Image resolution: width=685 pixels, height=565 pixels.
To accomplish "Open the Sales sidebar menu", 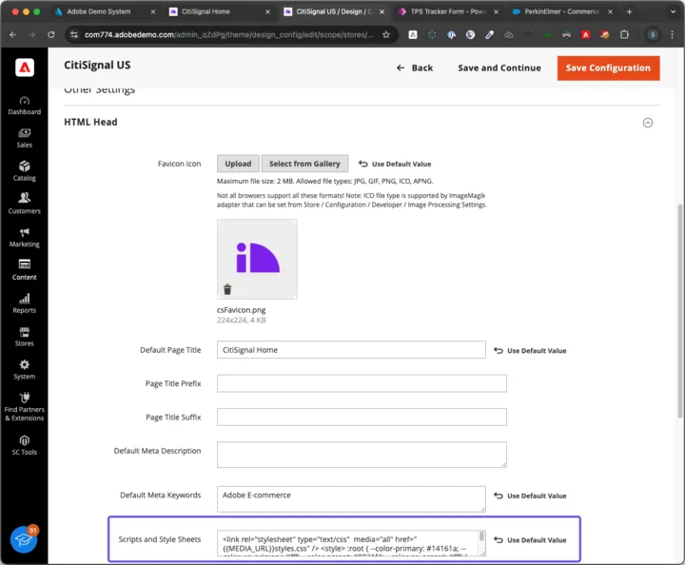I will 25,139.
